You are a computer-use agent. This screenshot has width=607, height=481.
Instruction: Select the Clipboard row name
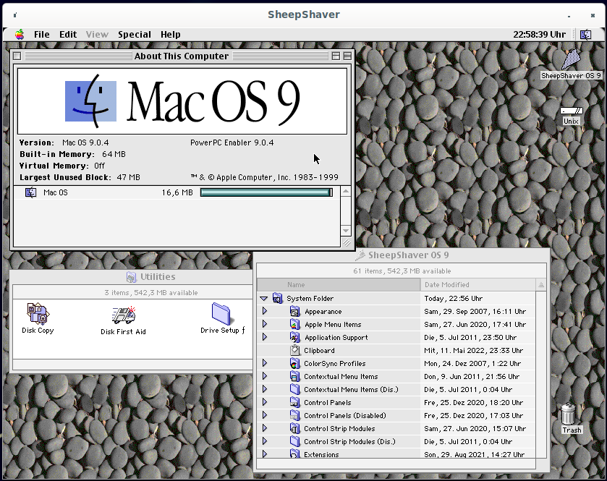point(319,351)
